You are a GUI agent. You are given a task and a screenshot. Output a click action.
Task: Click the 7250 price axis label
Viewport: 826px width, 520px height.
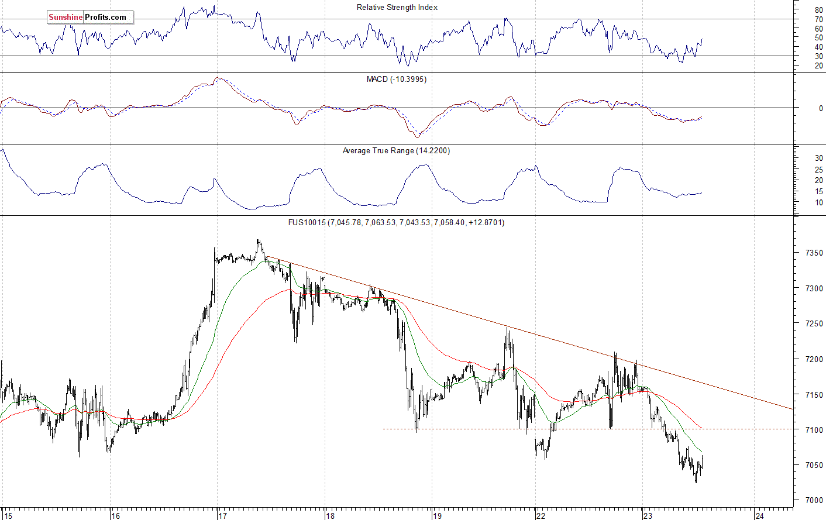pyautogui.click(x=814, y=323)
